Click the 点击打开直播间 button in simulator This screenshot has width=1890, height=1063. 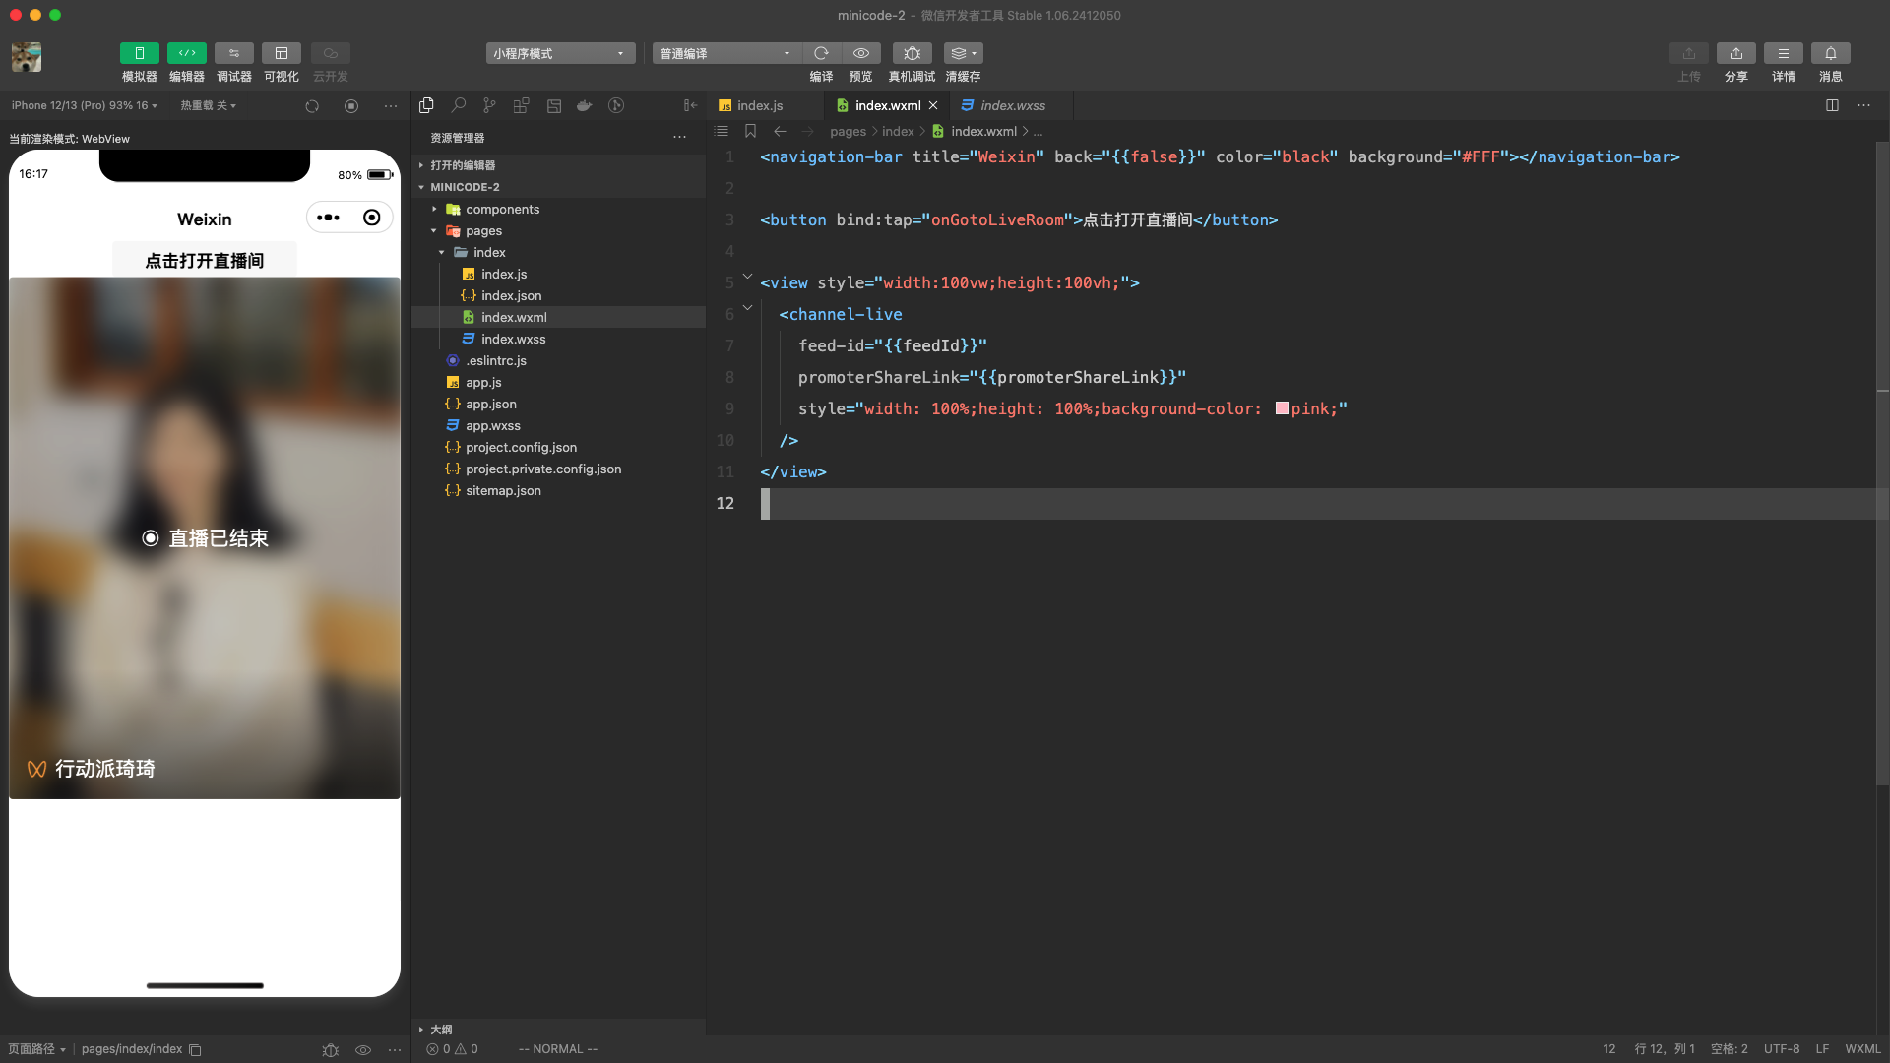[x=205, y=260]
